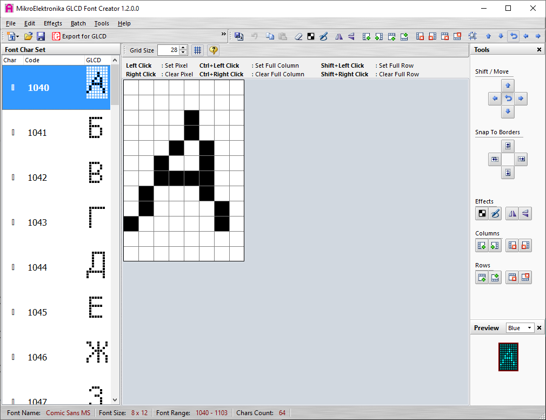The image size is (546, 420).
Task: Click first add-row icon under Rows in Tools
Action: click(482, 278)
